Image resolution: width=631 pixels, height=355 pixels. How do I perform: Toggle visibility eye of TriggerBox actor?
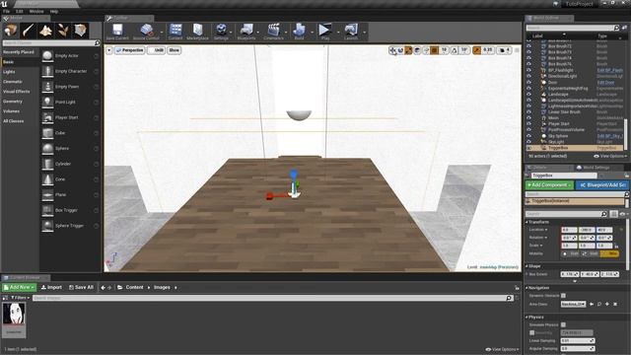point(528,148)
